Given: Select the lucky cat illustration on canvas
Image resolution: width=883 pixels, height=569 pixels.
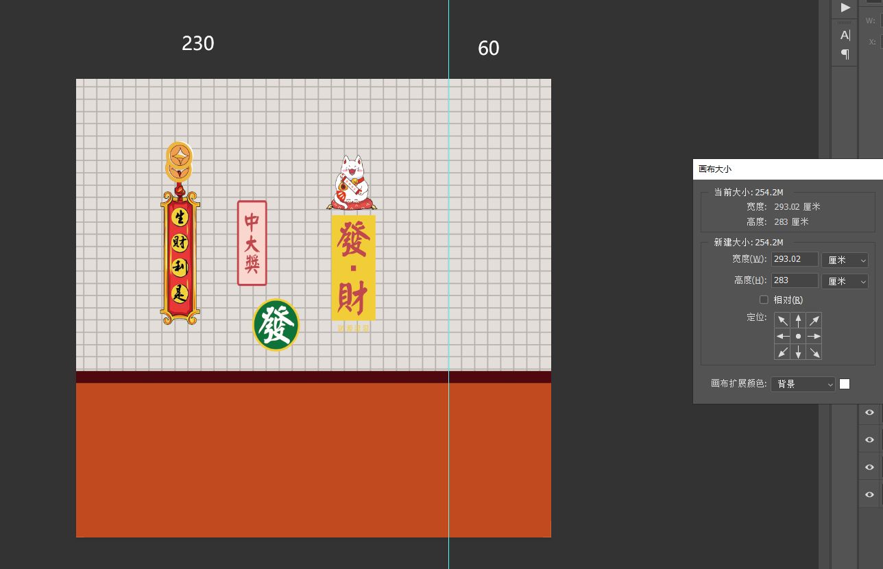Looking at the screenshot, I should pos(352,182).
